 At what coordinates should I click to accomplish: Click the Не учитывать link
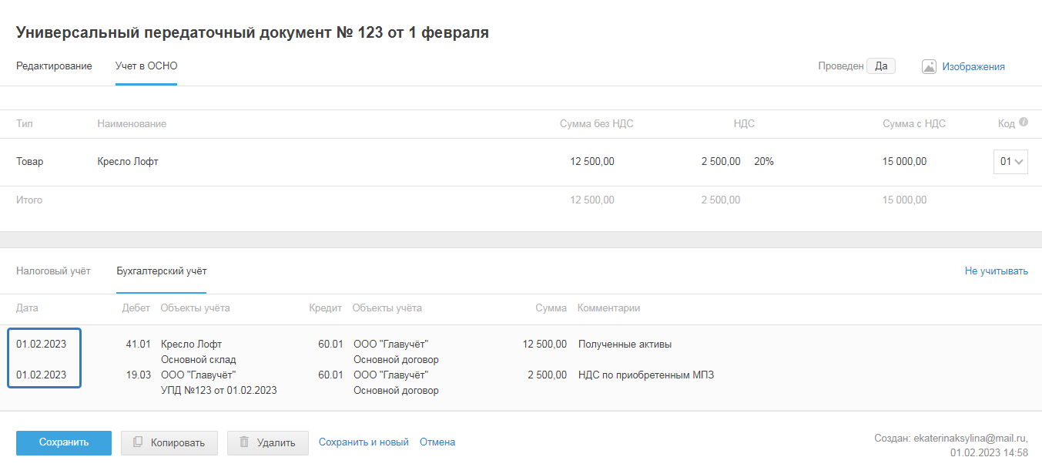996,271
